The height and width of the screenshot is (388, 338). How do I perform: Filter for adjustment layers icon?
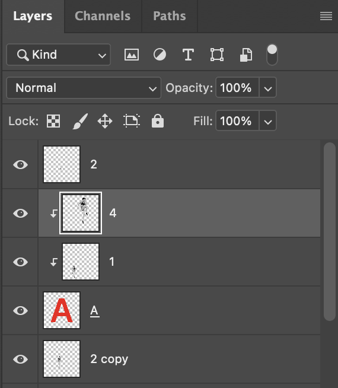(160, 55)
